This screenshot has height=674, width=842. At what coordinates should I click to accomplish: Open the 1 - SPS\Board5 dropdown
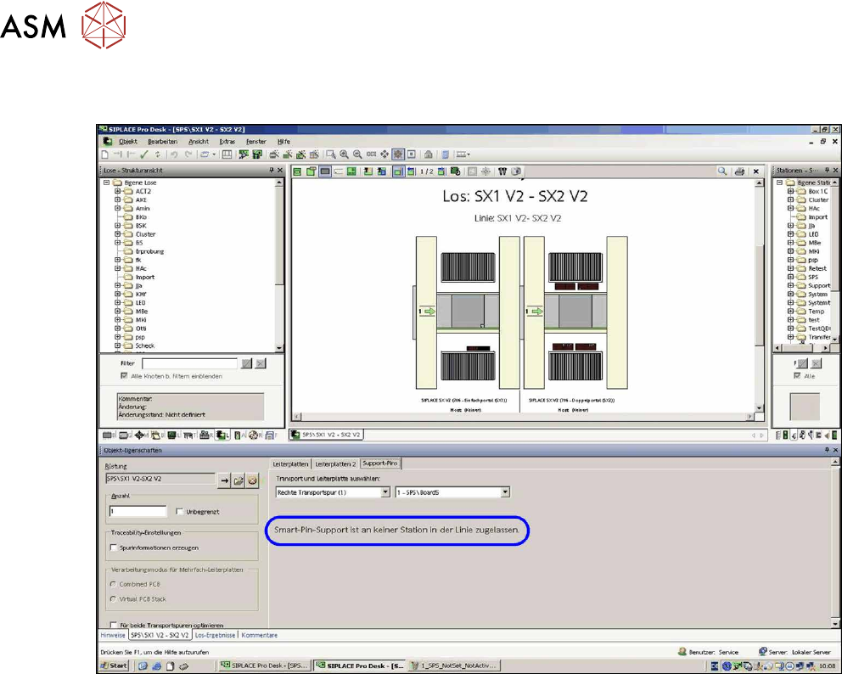(505, 492)
